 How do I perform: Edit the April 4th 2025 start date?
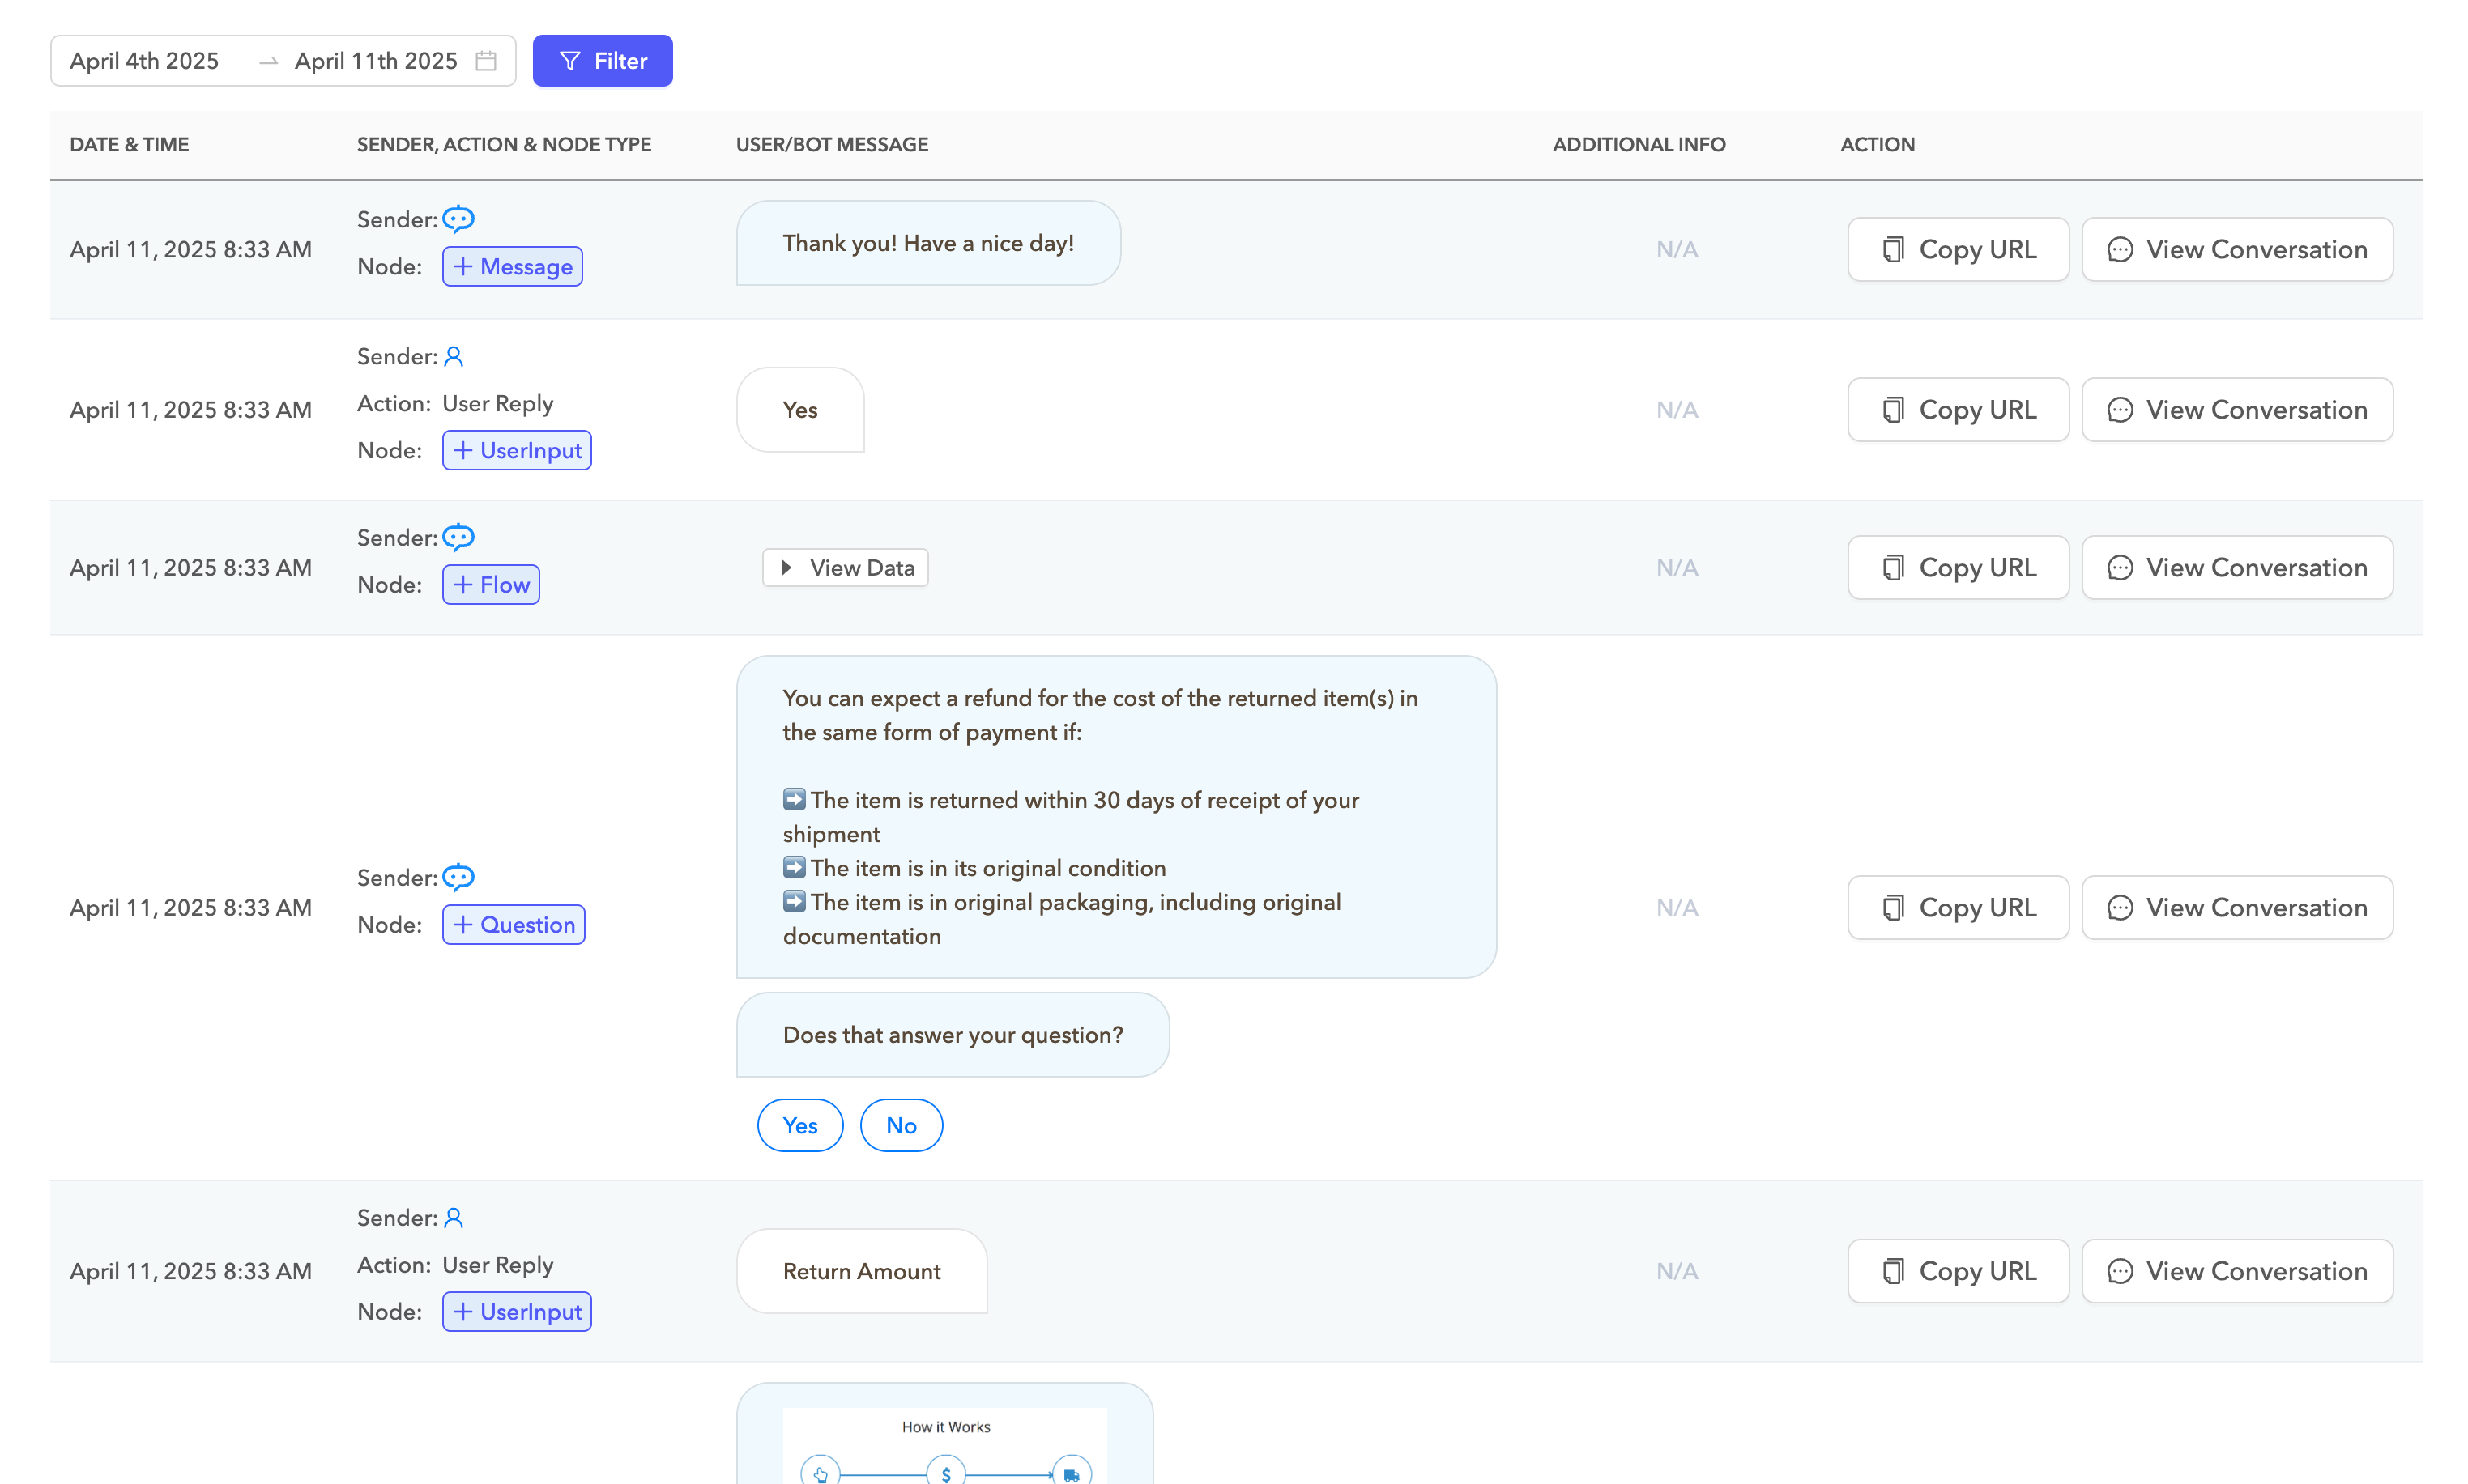[x=144, y=61]
